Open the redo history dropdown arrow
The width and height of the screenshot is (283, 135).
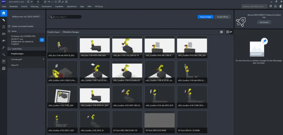coord(41,2)
